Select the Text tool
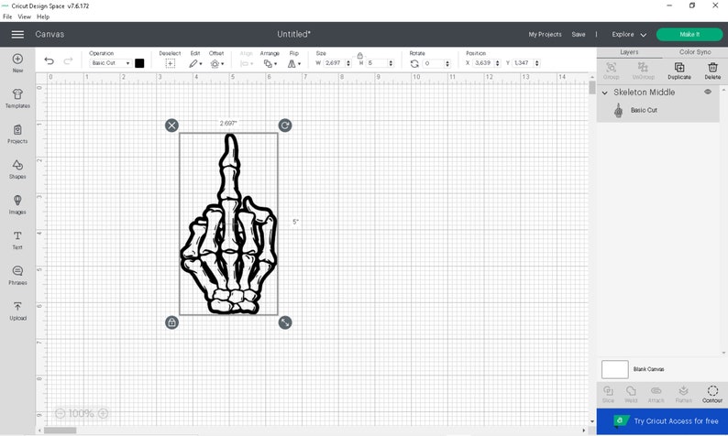Image resolution: width=728 pixels, height=436 pixels. pyautogui.click(x=17, y=239)
